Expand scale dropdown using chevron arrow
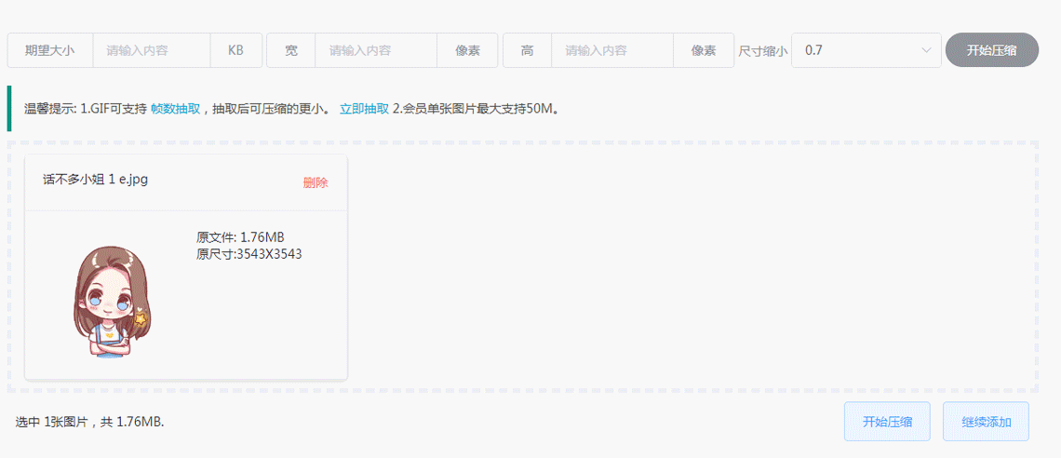This screenshot has height=458, width=1061. point(926,50)
